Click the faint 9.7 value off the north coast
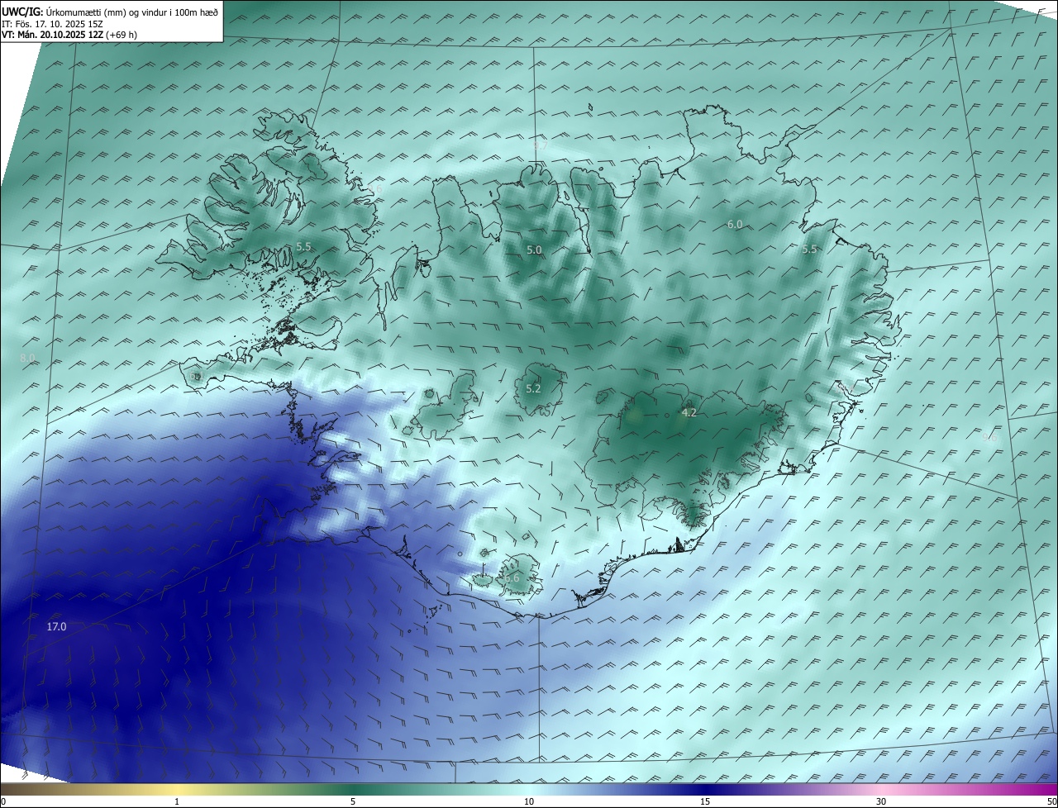The height and width of the screenshot is (808, 1058). click(540, 146)
